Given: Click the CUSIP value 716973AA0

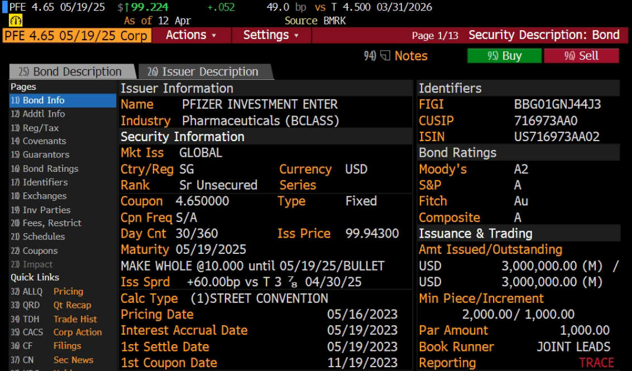Looking at the screenshot, I should (546, 121).
